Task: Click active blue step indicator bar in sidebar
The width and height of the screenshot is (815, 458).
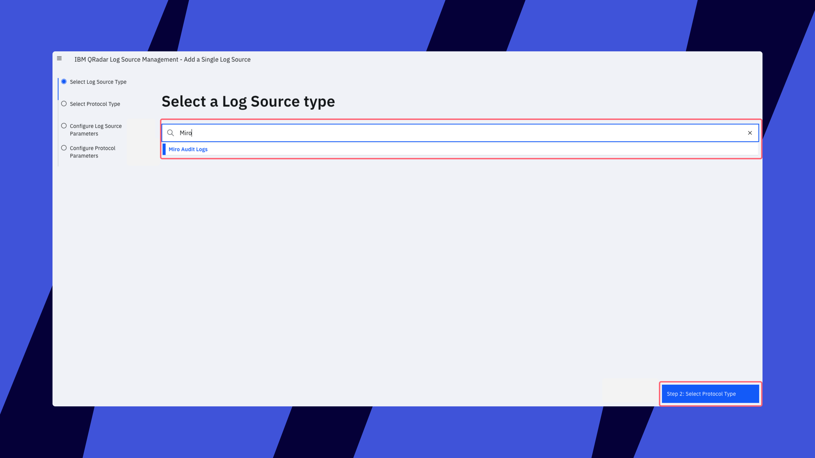Action: (x=58, y=89)
